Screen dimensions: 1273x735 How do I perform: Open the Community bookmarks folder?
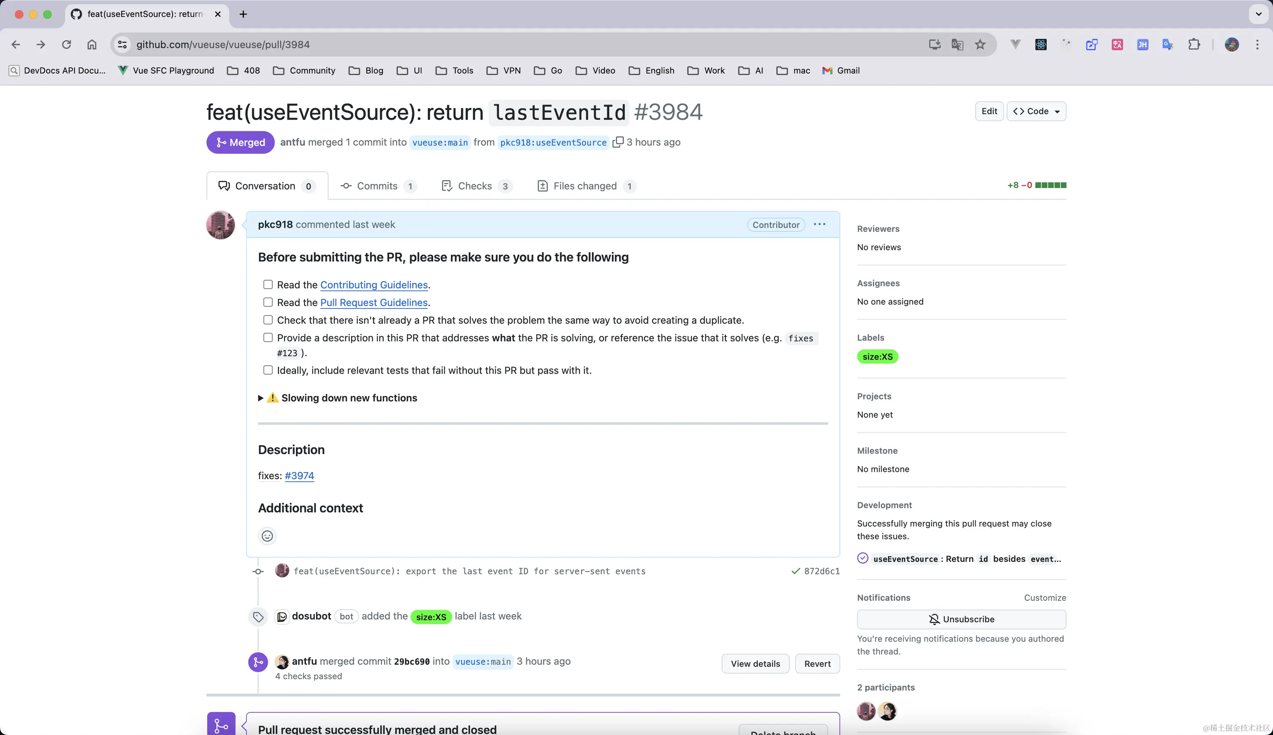point(304,71)
